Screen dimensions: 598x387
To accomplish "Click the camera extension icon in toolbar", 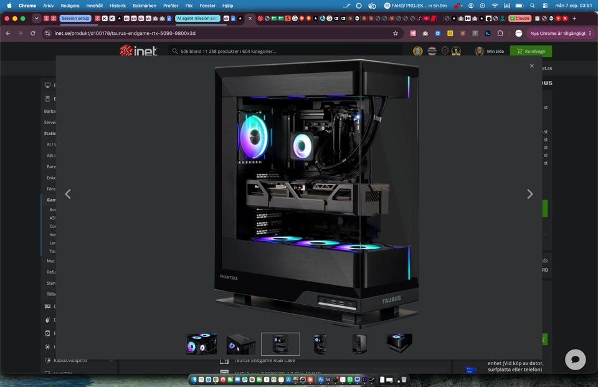I will tap(425, 33).
